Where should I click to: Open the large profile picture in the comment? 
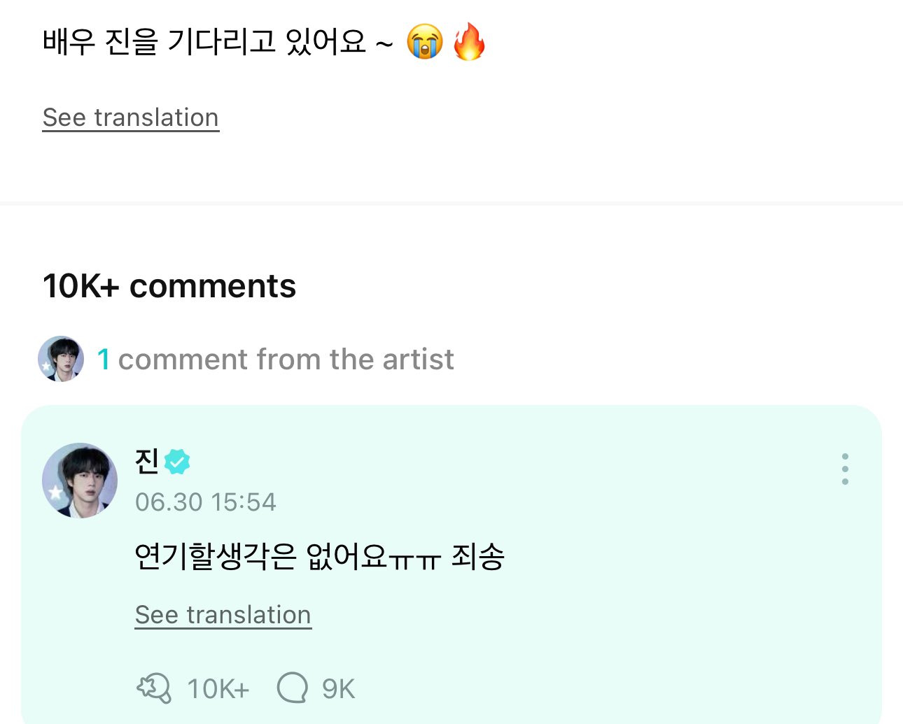point(80,481)
